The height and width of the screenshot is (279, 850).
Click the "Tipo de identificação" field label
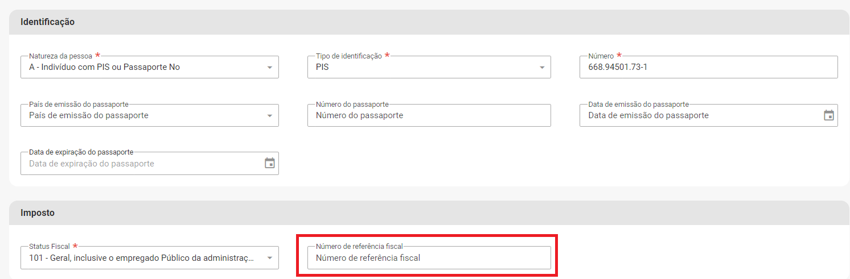click(348, 56)
